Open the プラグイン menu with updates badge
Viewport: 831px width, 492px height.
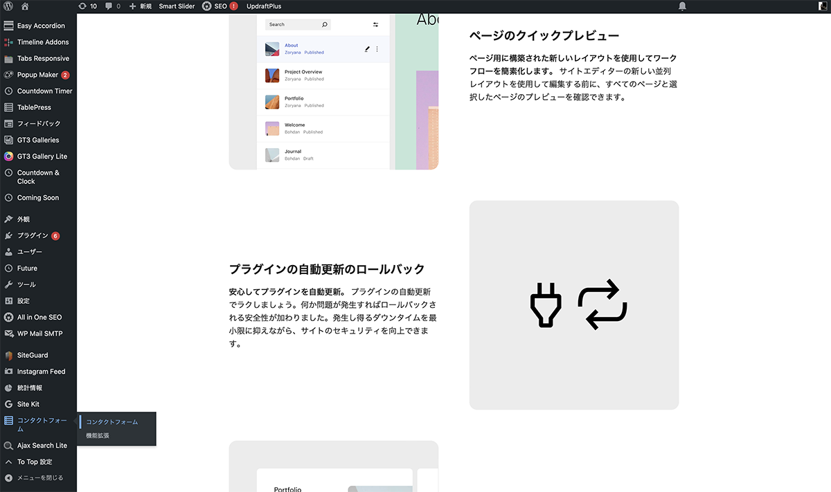tap(33, 236)
